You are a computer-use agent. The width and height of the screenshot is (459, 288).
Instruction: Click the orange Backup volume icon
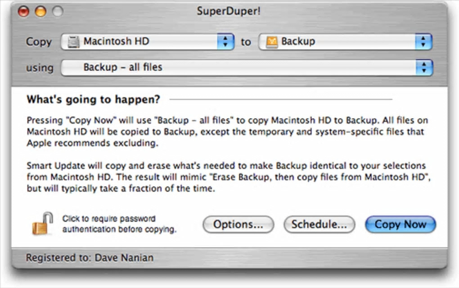click(x=271, y=42)
